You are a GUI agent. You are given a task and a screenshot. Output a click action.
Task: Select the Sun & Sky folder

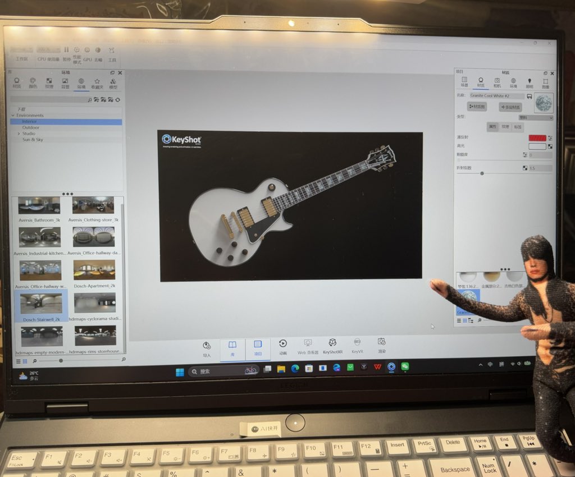click(x=33, y=140)
